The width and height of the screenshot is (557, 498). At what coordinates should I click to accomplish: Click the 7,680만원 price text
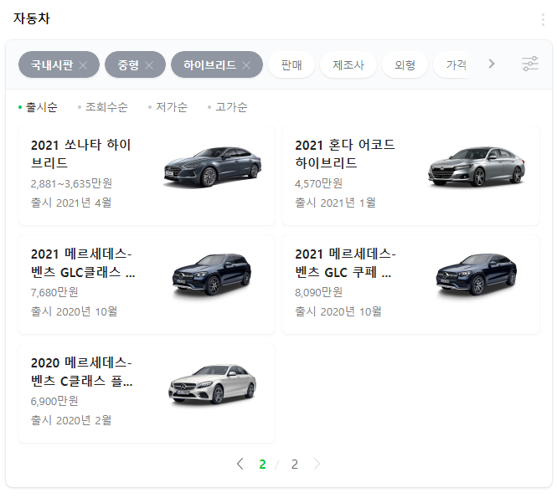pos(54,292)
